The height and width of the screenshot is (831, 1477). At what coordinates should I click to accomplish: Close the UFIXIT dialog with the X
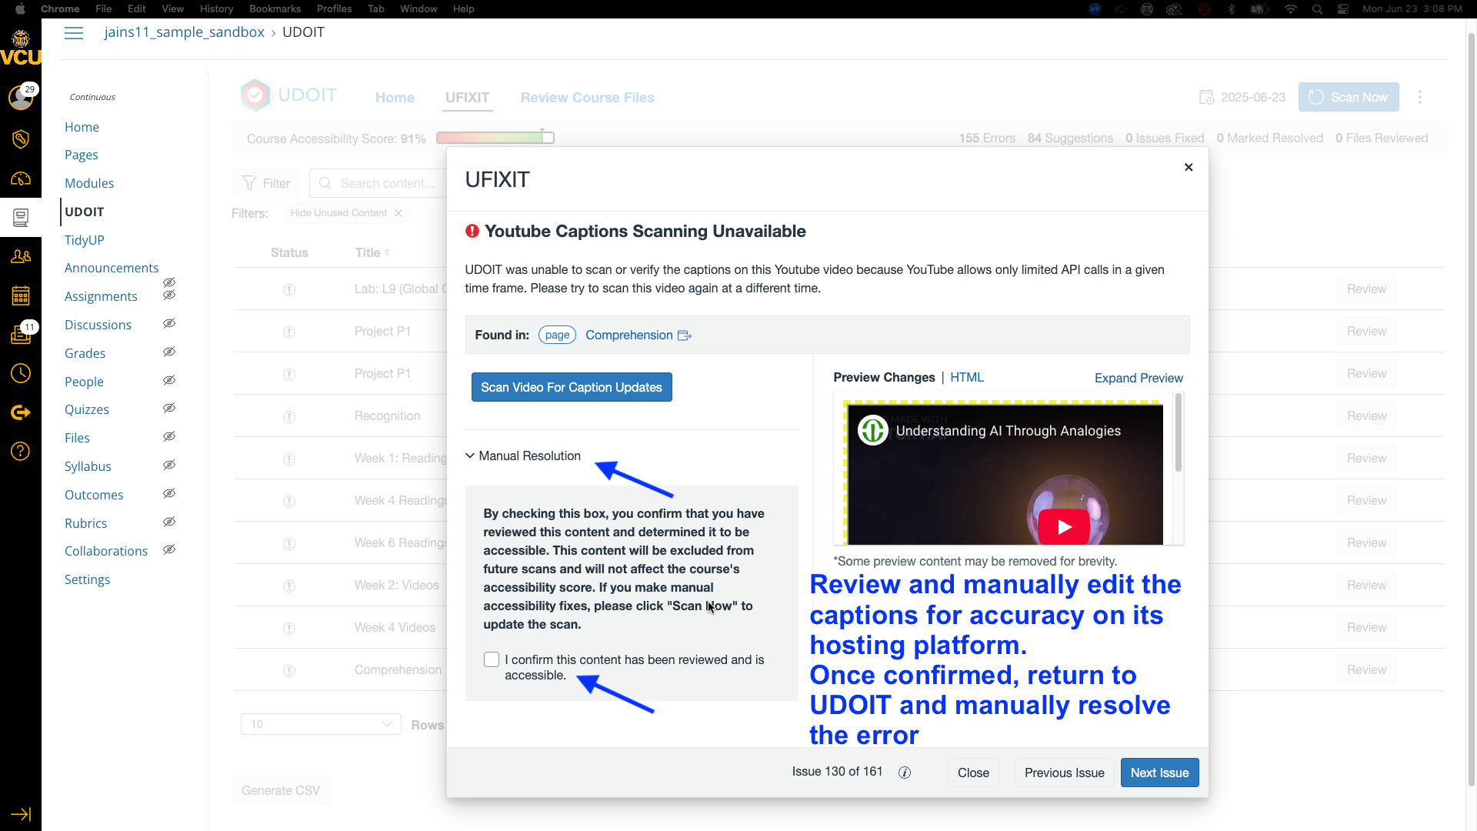click(1189, 167)
